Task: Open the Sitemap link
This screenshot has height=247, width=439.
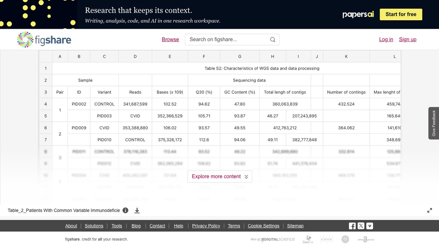Action: pos(295,226)
